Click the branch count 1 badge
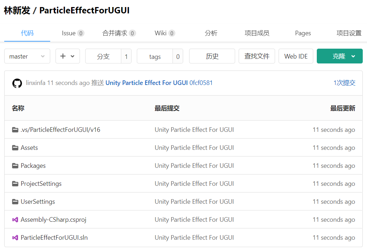367x251 pixels. pos(126,56)
